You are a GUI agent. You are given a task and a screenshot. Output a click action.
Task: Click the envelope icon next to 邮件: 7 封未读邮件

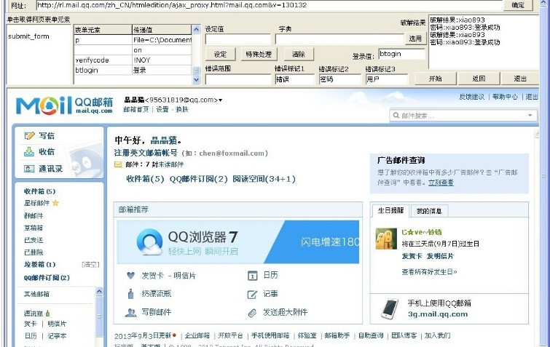[118, 164]
